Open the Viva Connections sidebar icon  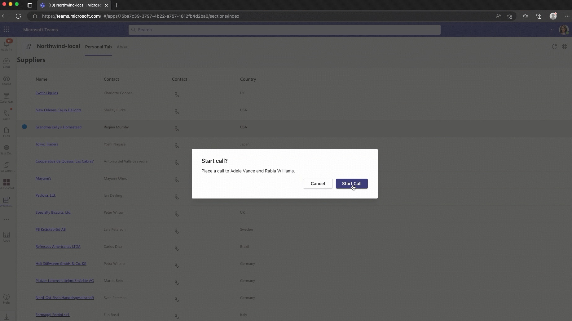(7, 167)
